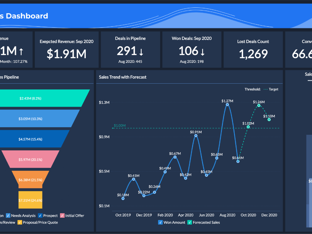312x234 pixels.
Task: Select the $0.91M data point
Action: [x=196, y=135]
